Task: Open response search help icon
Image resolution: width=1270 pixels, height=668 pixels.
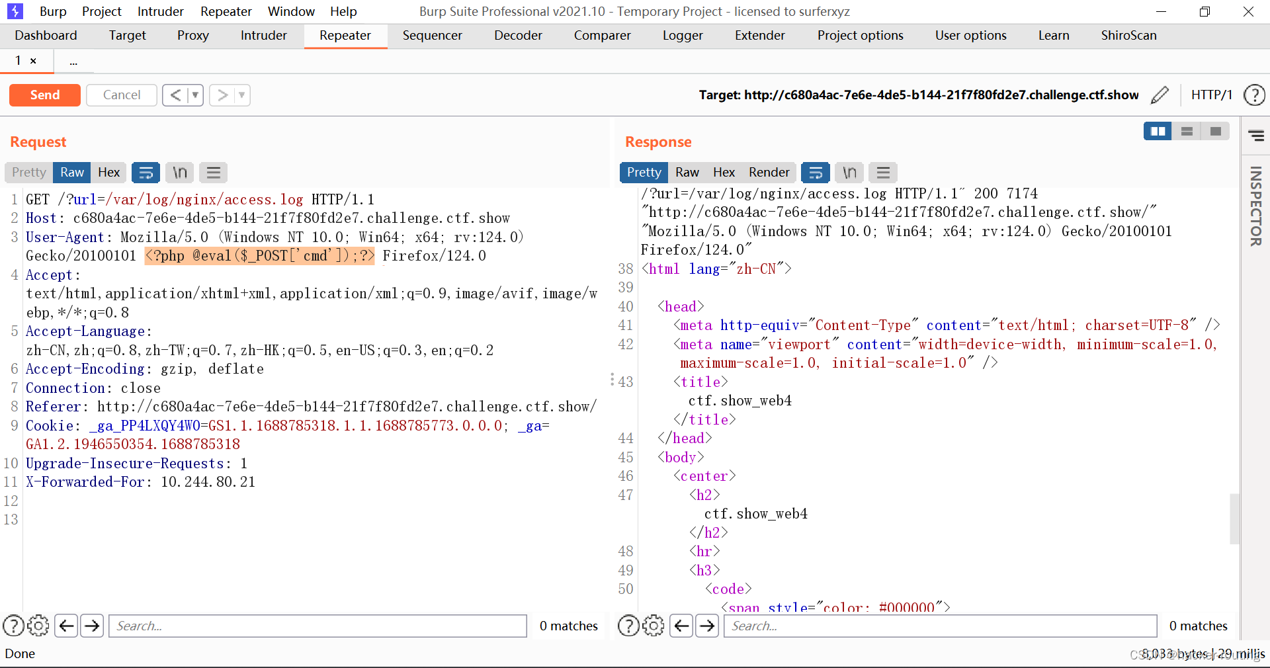Action: pyautogui.click(x=628, y=626)
